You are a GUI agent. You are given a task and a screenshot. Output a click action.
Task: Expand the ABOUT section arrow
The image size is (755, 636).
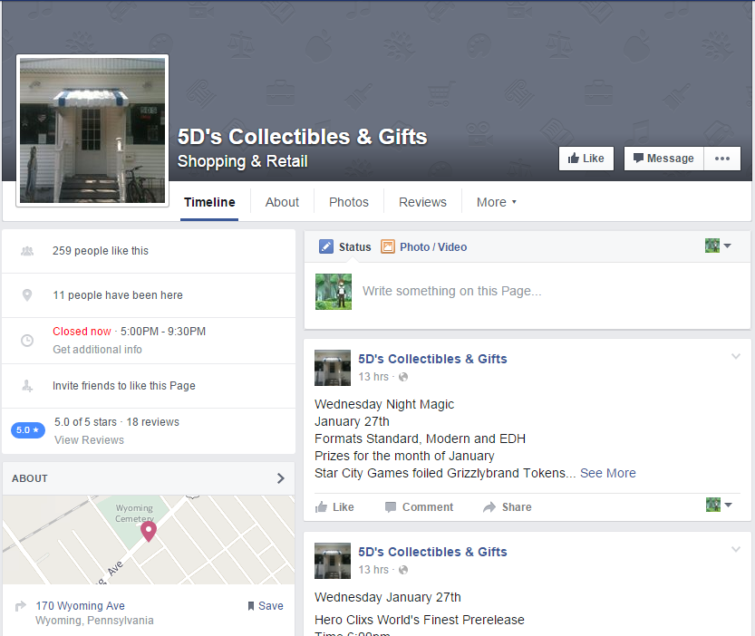point(281,478)
